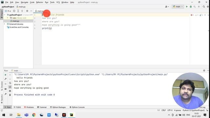Image resolution: width=210 pixels, height=118 pixels.
Task: Toggle the Structure side tab
Action: (2, 86)
